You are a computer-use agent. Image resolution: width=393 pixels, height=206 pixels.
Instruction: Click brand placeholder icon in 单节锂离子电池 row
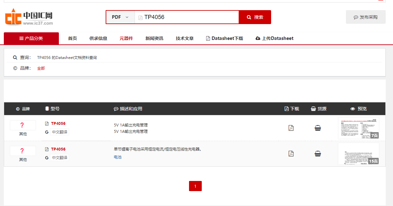(x=23, y=151)
